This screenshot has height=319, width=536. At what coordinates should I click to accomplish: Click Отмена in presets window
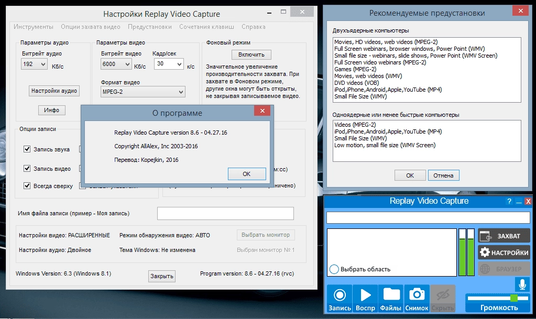point(443,175)
